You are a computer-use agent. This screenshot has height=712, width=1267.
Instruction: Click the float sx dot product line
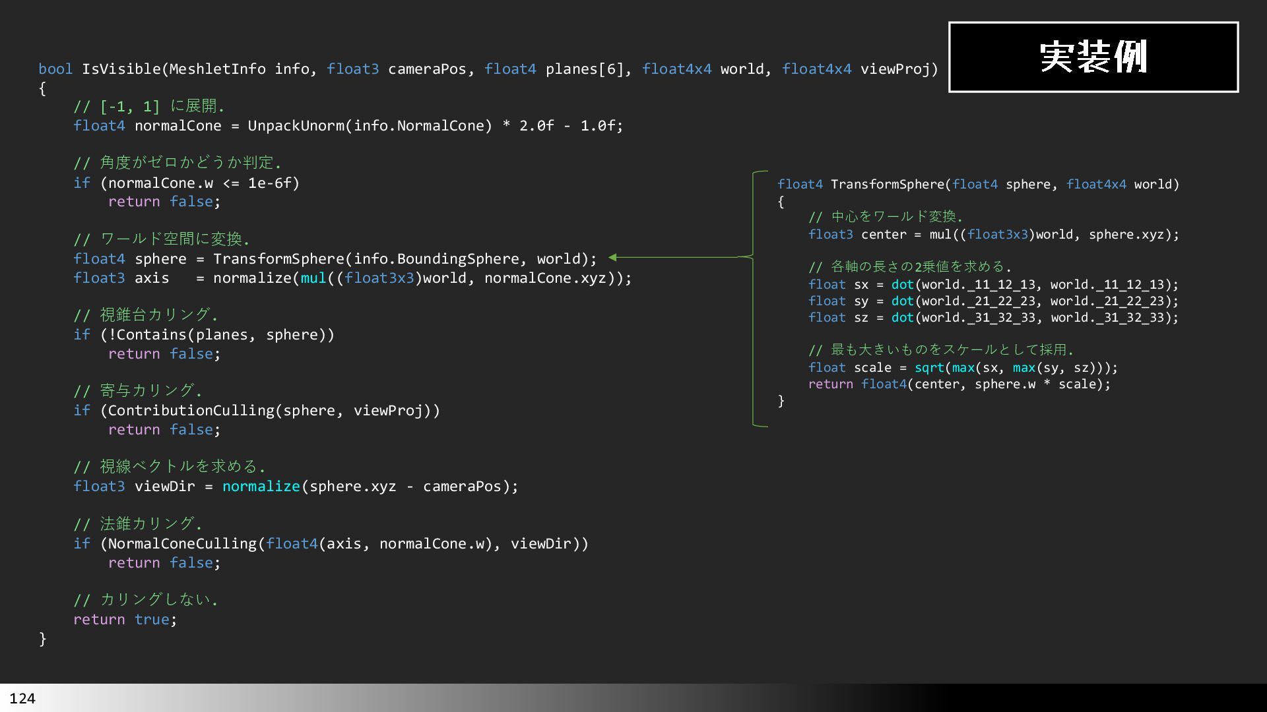993,285
